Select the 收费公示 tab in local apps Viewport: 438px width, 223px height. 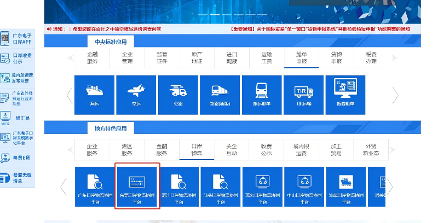point(266,150)
